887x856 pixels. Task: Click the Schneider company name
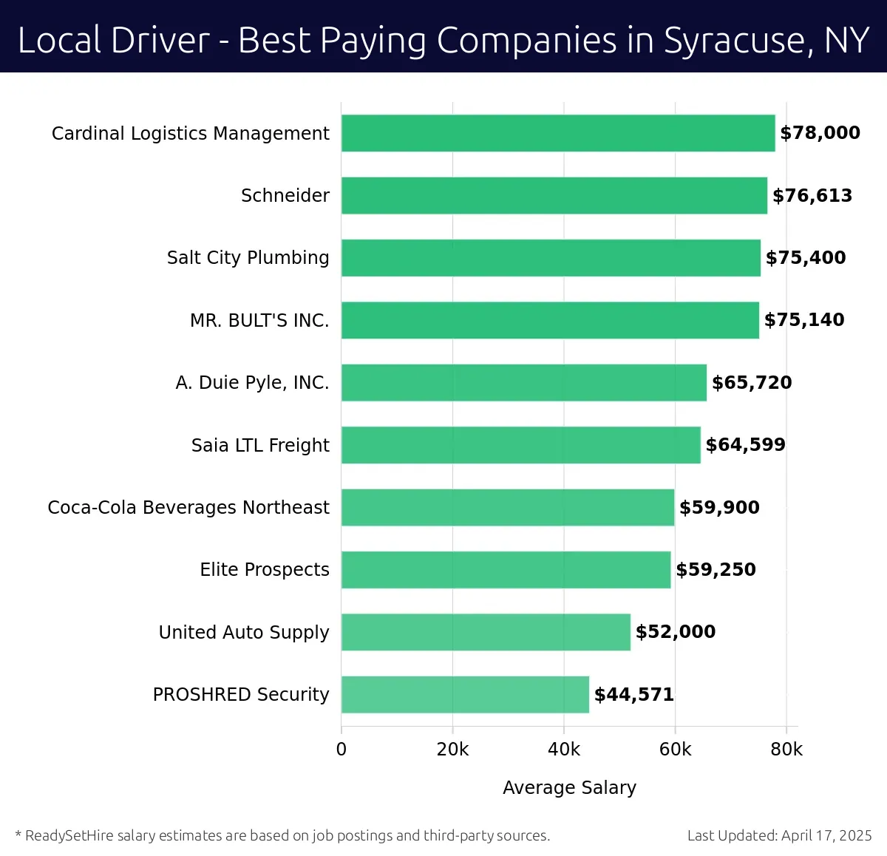coord(285,196)
